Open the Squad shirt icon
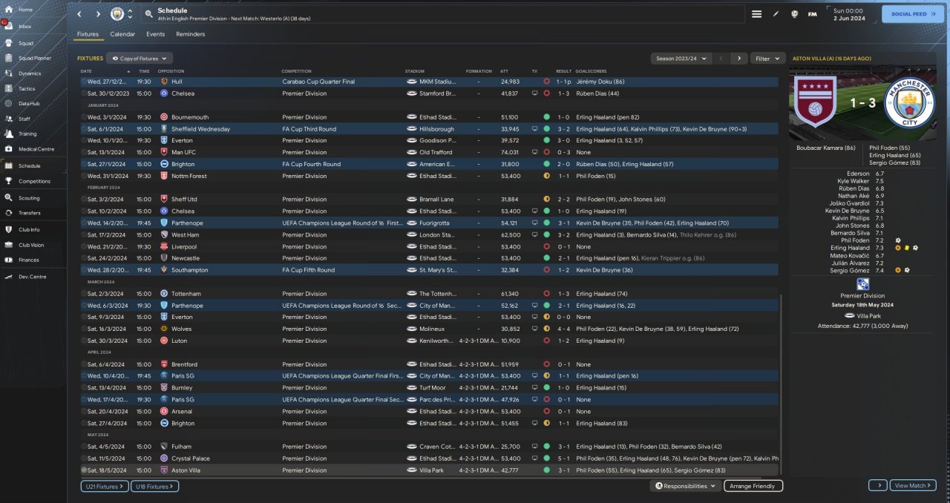The width and height of the screenshot is (950, 503). click(x=8, y=43)
